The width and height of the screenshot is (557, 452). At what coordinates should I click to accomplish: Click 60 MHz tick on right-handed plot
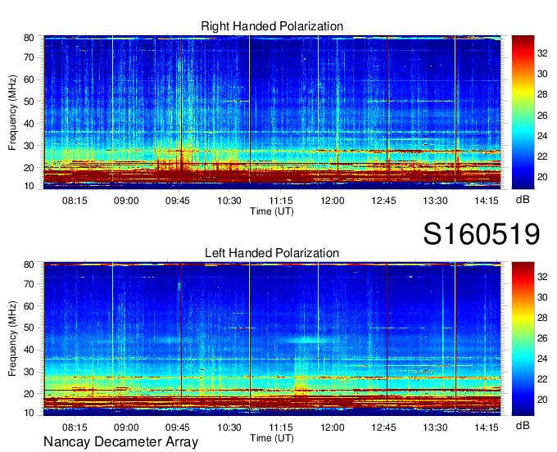point(29,79)
